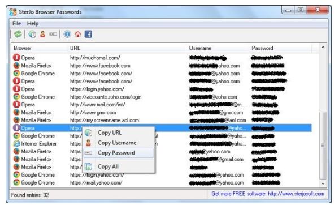Select the Opera row for login.yahoo.com

pos(162,89)
